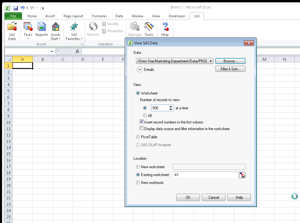Open the data source path dropdown

click(211, 61)
